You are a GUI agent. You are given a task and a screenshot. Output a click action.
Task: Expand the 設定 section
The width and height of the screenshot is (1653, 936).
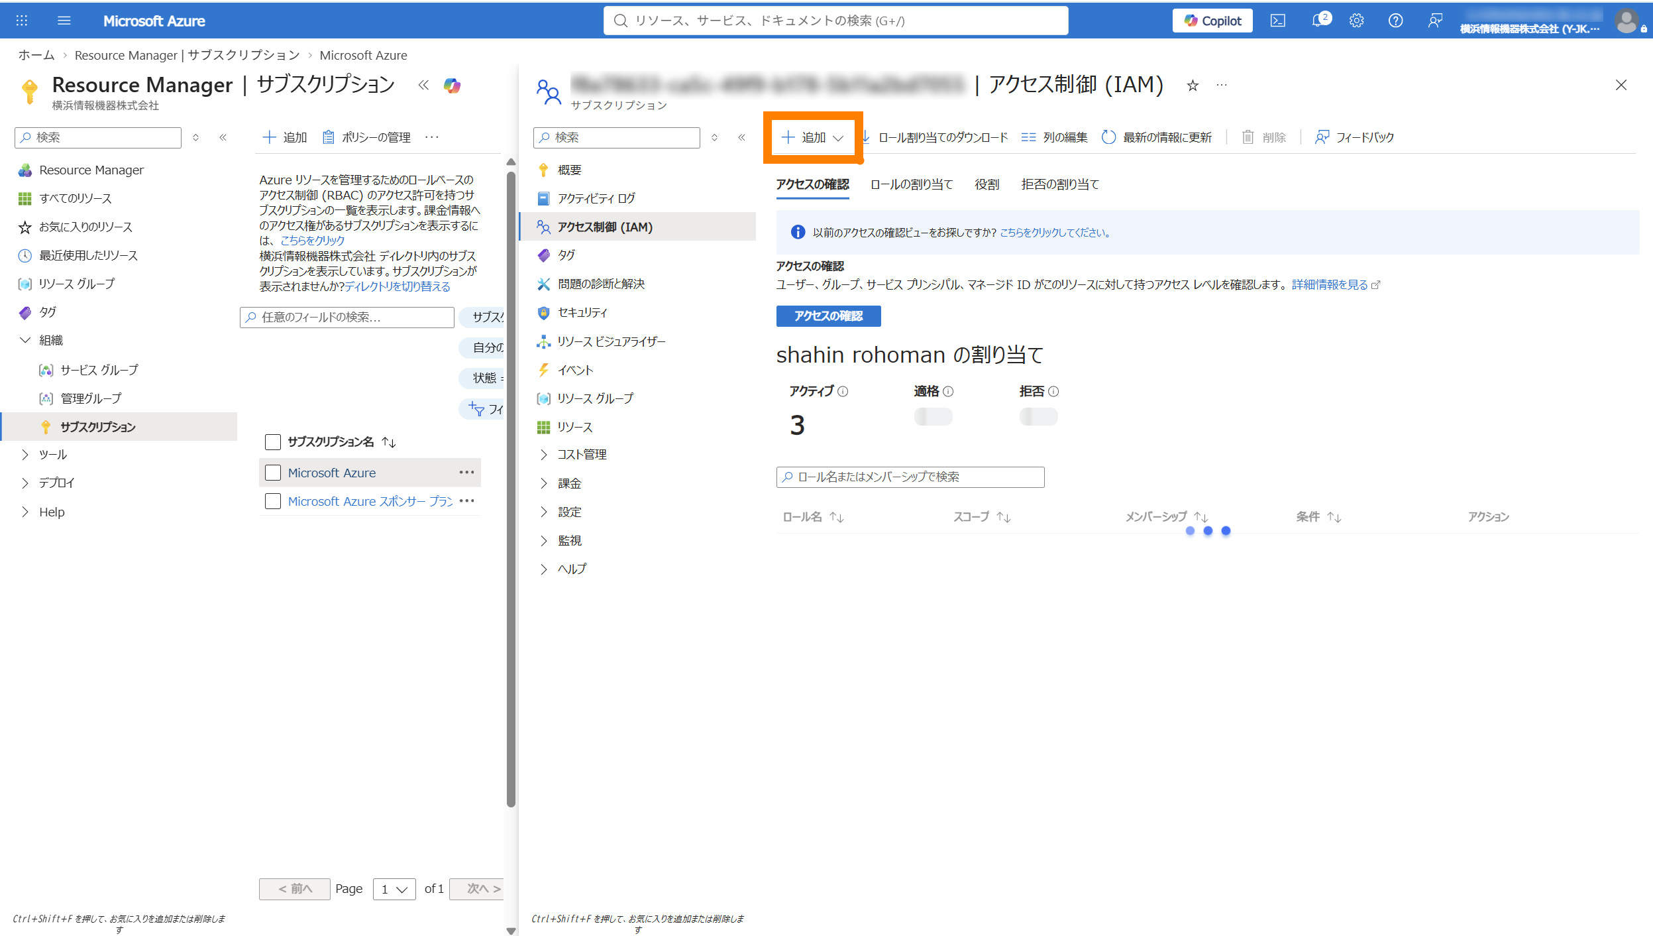[x=544, y=512]
